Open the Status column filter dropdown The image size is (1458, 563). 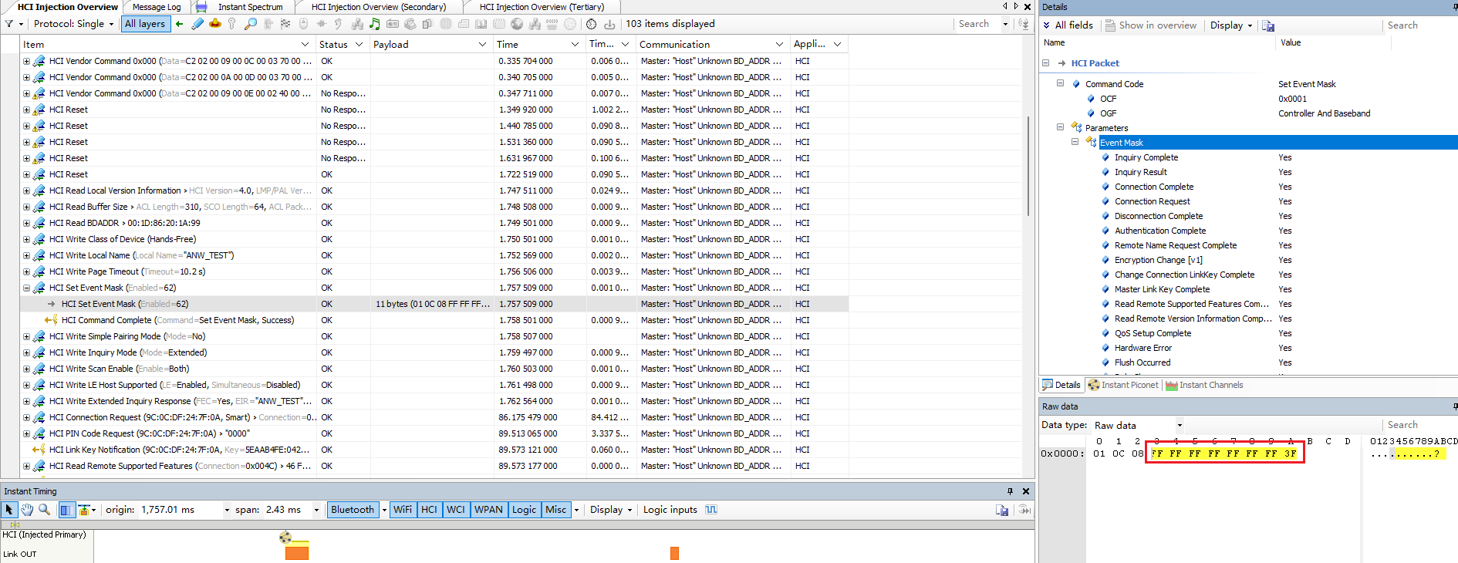(x=359, y=44)
